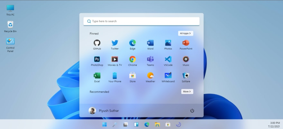
Task: Click Piyush Suthar avatar picture
Action: click(x=92, y=111)
